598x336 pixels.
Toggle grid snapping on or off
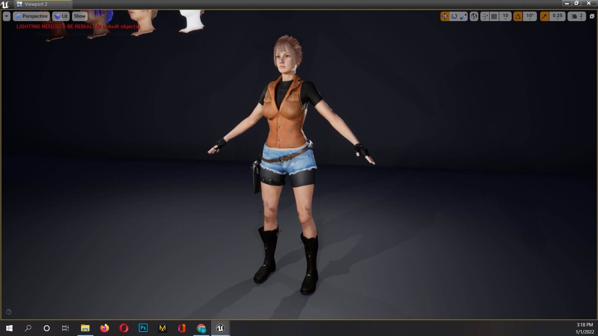tap(494, 16)
